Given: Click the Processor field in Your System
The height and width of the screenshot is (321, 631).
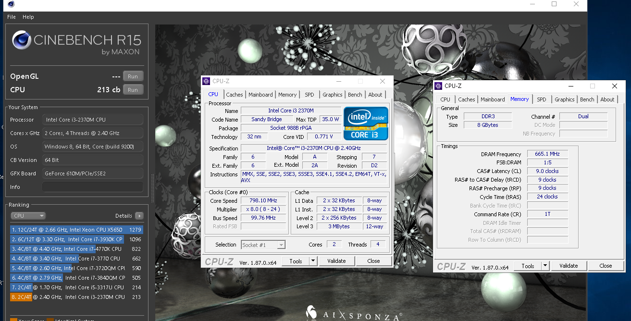Looking at the screenshot, I should tap(93, 120).
